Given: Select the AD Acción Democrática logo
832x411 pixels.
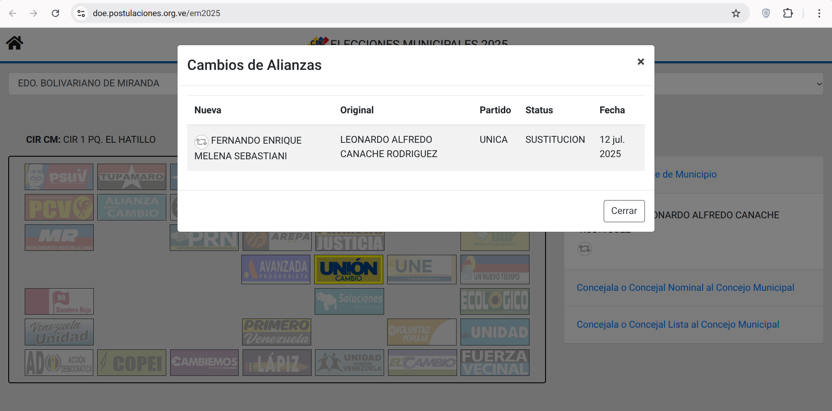Looking at the screenshot, I should click(x=59, y=362).
